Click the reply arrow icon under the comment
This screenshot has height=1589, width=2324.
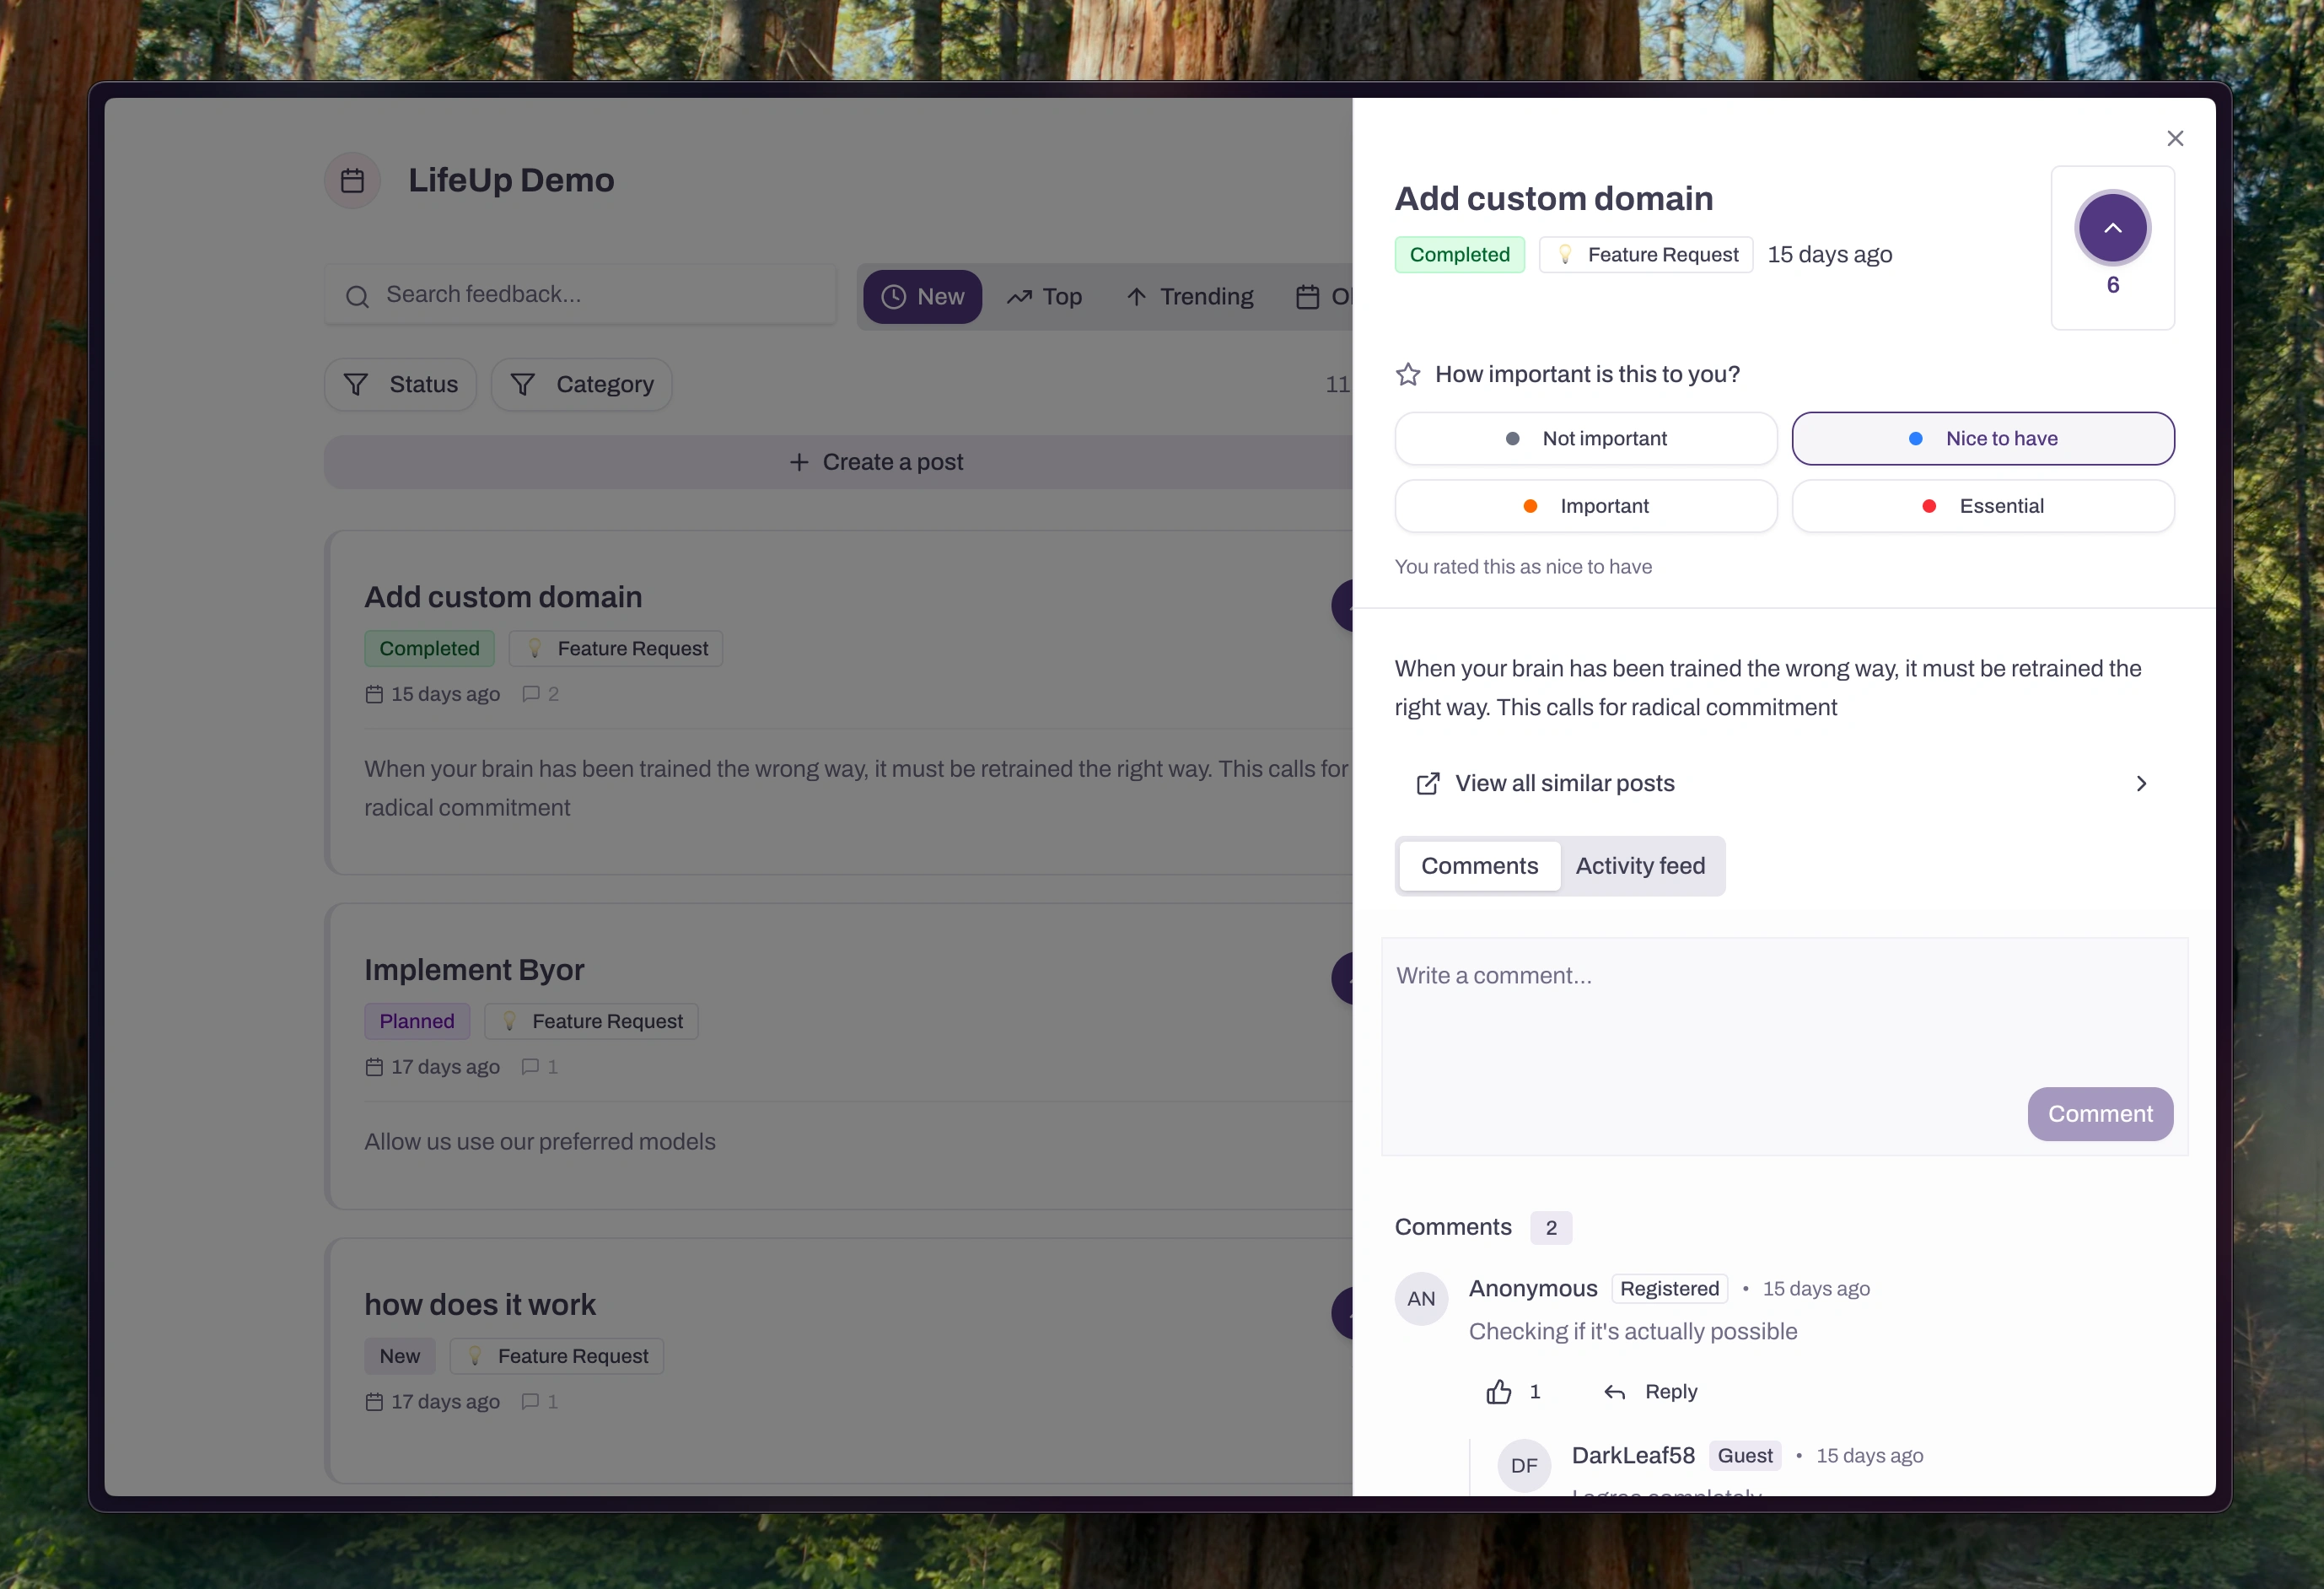click(x=1616, y=1391)
